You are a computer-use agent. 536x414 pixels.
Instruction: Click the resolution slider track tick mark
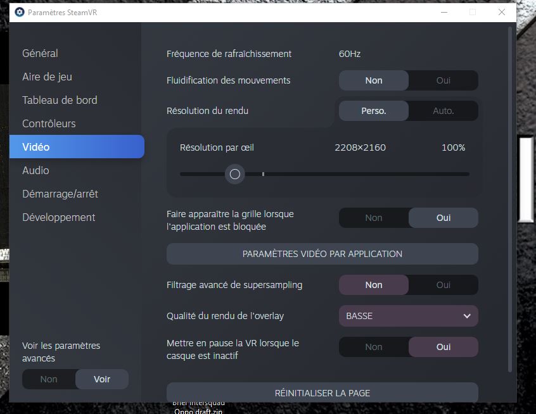click(x=263, y=174)
